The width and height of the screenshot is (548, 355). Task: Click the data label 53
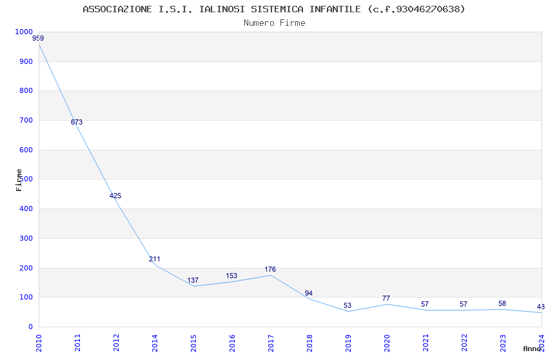[347, 306]
